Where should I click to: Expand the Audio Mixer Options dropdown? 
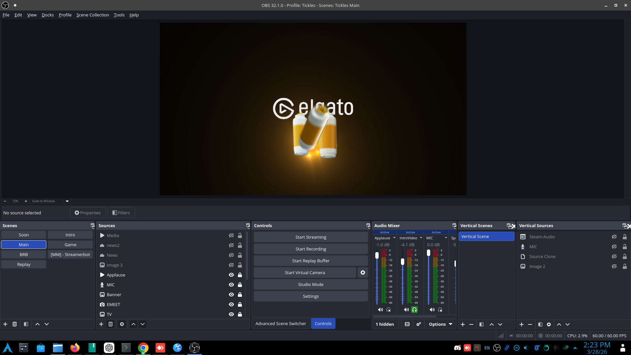pos(441,324)
